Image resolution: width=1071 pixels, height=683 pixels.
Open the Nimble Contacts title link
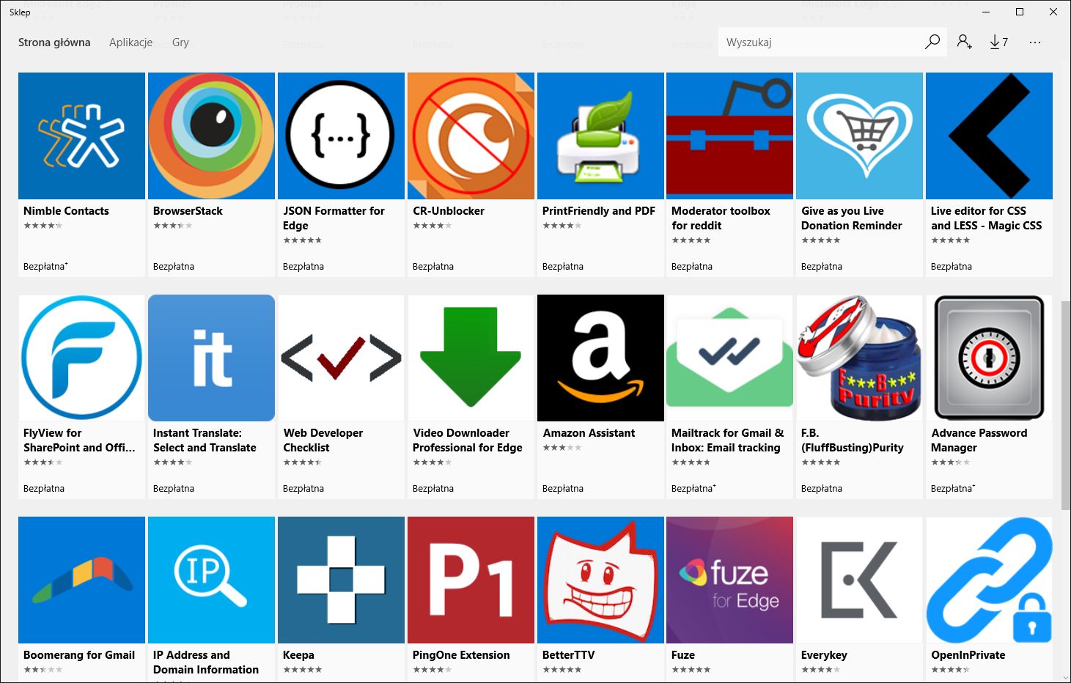click(x=66, y=210)
